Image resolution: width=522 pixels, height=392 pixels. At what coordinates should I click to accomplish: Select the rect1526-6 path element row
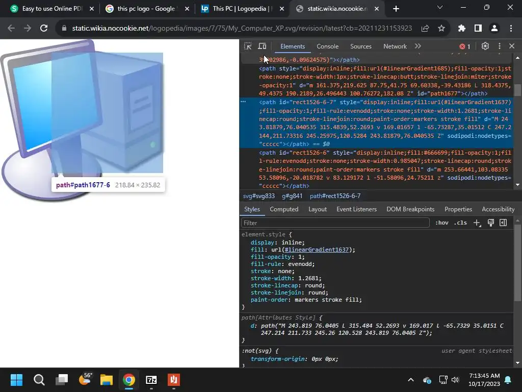[376, 169]
